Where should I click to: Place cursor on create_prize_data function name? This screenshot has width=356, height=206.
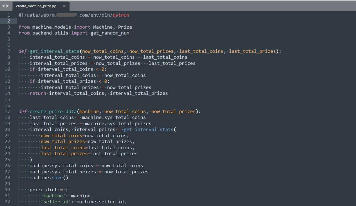(53, 111)
